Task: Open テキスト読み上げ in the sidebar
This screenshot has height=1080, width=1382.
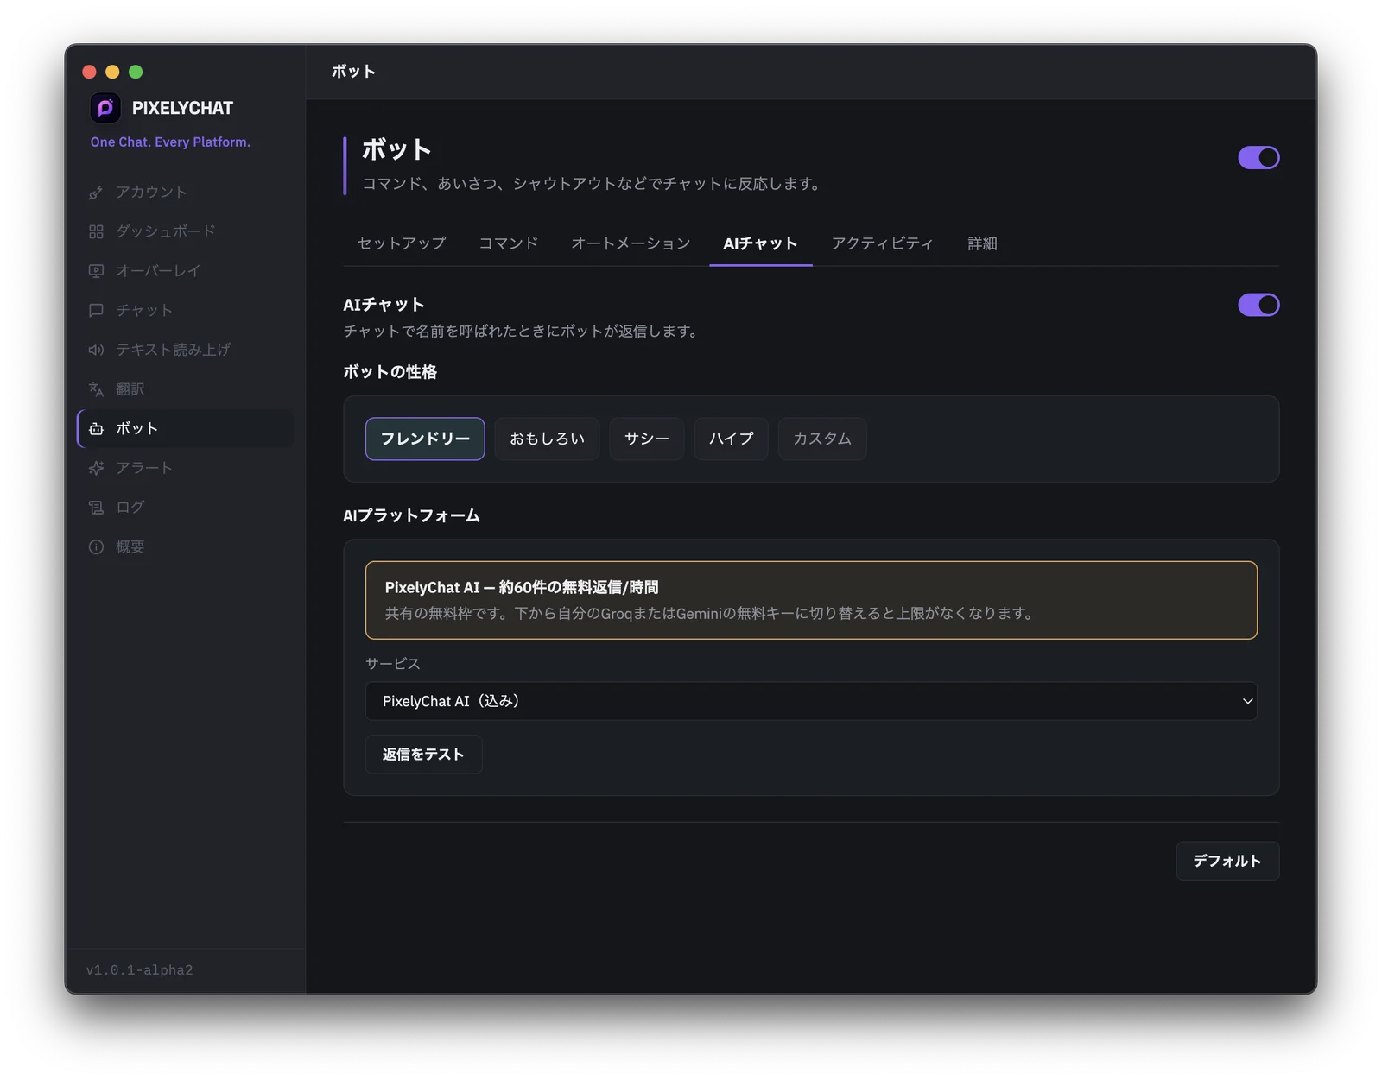Action: tap(186, 350)
